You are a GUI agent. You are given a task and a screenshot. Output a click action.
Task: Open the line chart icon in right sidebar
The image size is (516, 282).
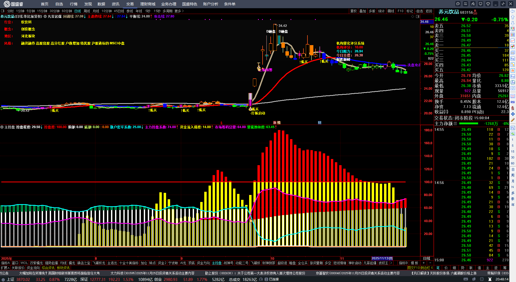click(513, 41)
